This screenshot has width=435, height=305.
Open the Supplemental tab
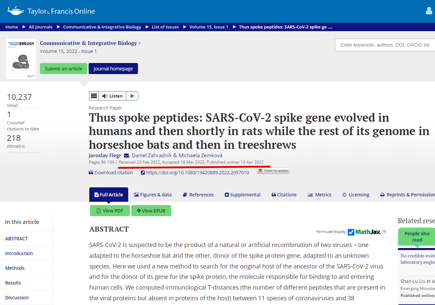coord(243,194)
